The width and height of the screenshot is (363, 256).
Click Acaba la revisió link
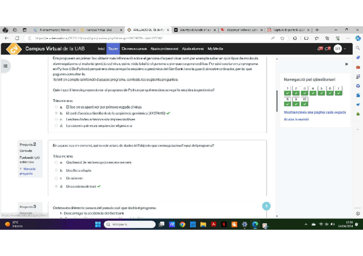[x=296, y=119]
